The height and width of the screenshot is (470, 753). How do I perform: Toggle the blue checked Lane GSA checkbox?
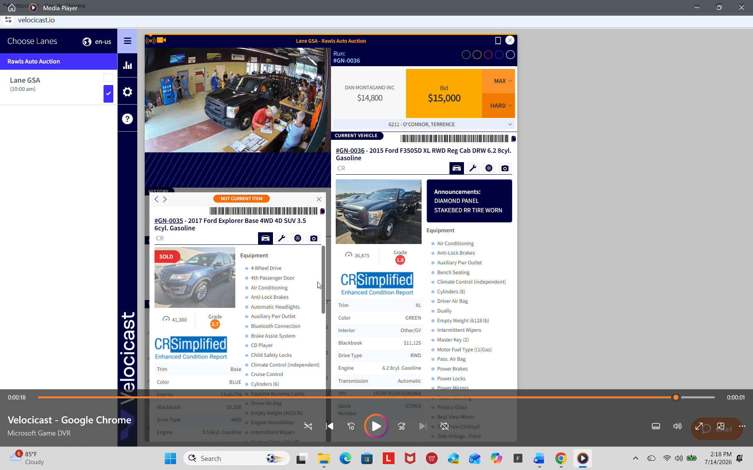[x=108, y=94]
